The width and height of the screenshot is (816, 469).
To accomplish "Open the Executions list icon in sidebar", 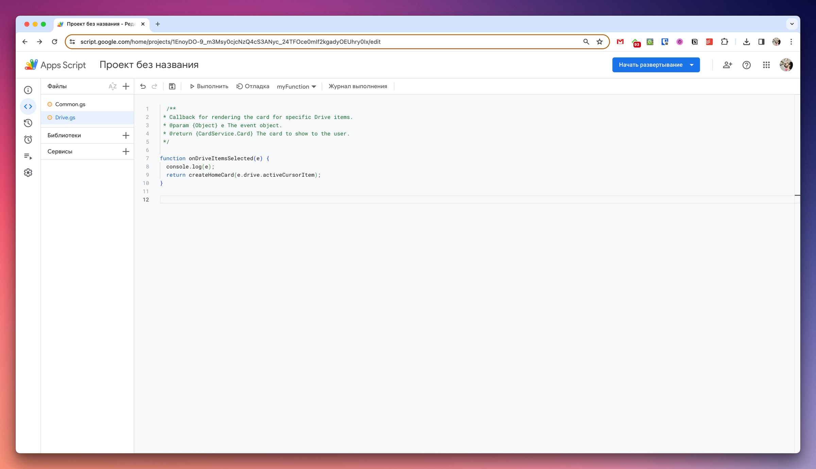I will pyautogui.click(x=28, y=156).
